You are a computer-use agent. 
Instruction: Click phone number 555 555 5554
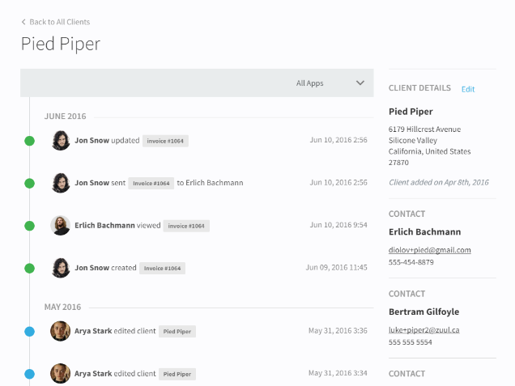(x=411, y=342)
